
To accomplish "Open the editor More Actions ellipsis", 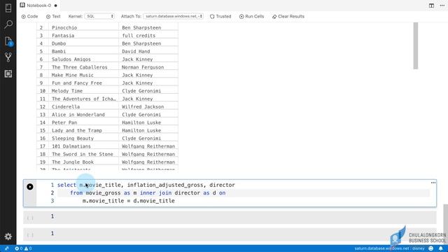I will coord(442,6).
